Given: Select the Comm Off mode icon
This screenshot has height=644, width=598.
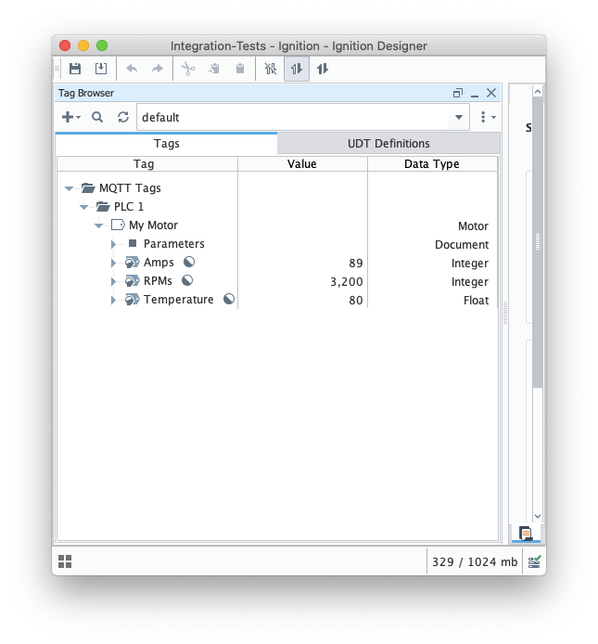Looking at the screenshot, I should pyautogui.click(x=271, y=69).
